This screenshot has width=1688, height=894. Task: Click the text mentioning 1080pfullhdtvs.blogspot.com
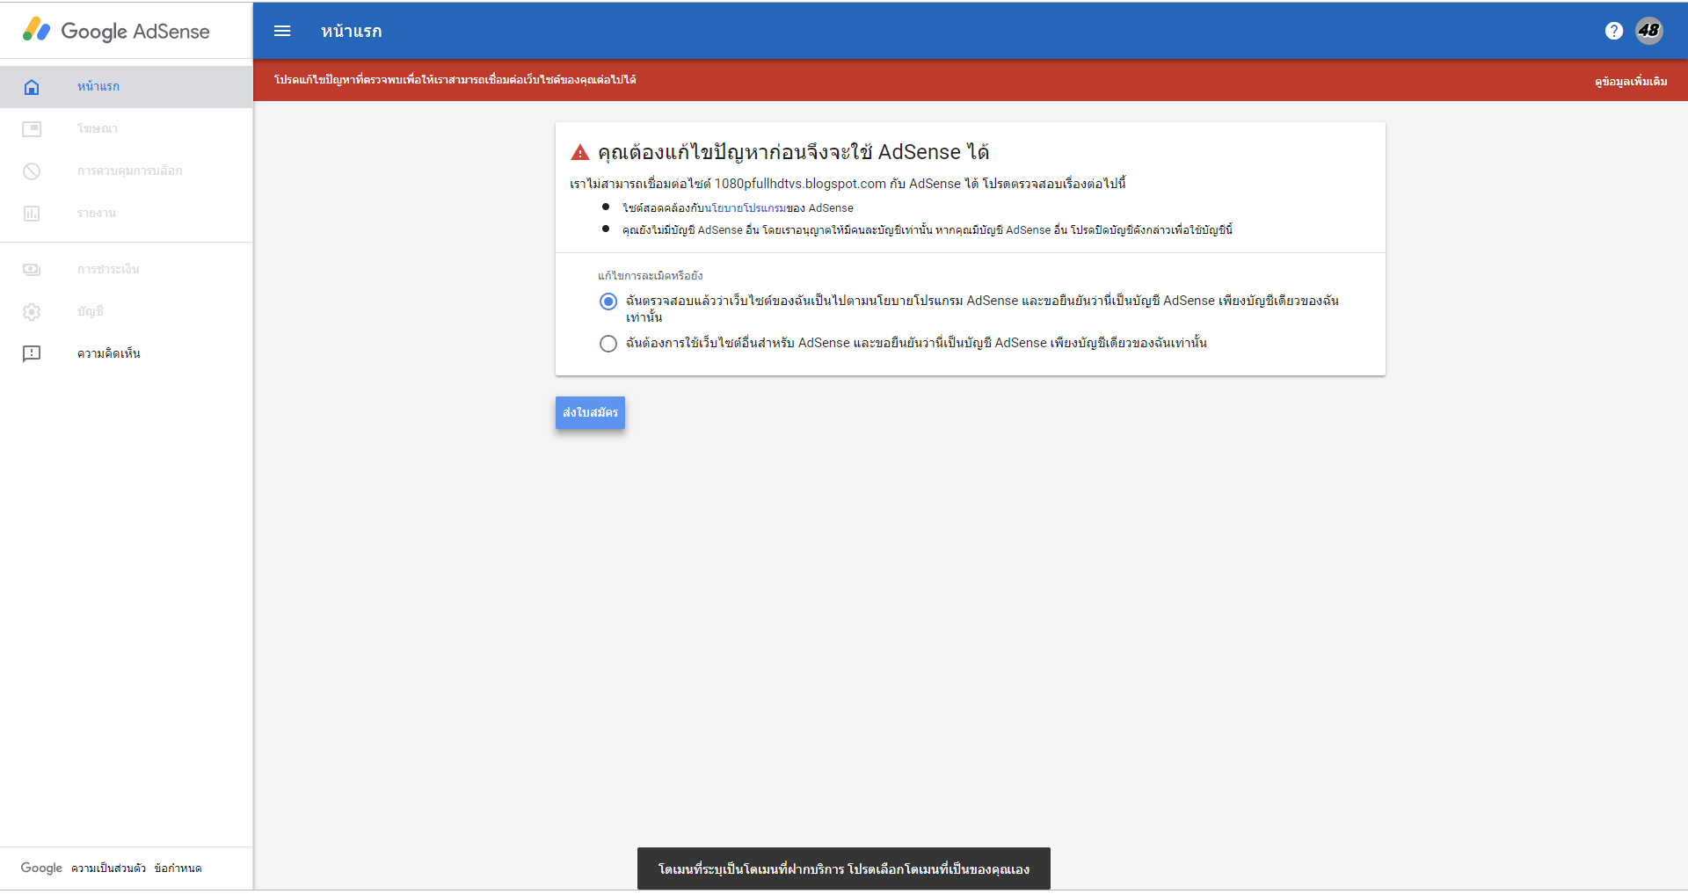tap(848, 184)
